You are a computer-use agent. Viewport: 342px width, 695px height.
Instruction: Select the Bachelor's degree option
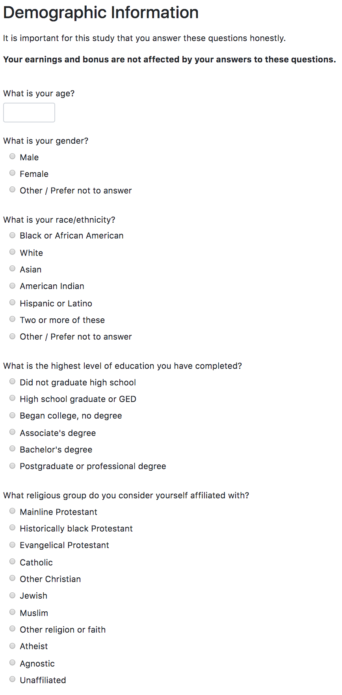coord(13,449)
